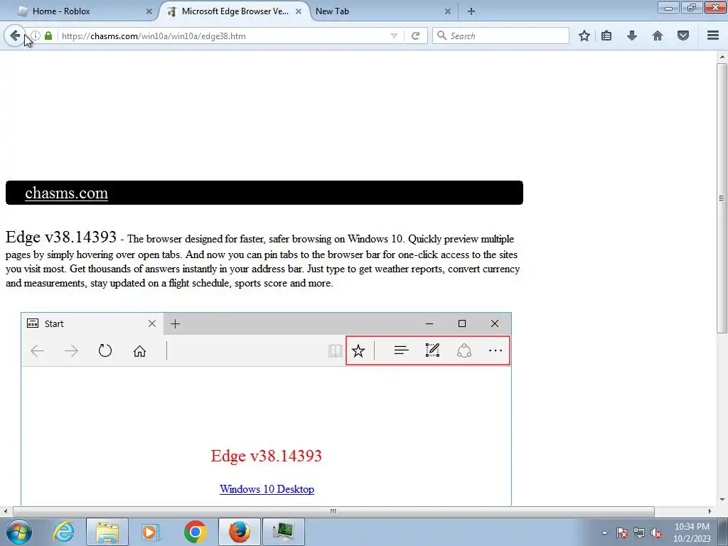
Task: Click the share icon in the Edge screenshot
Action: 464,350
